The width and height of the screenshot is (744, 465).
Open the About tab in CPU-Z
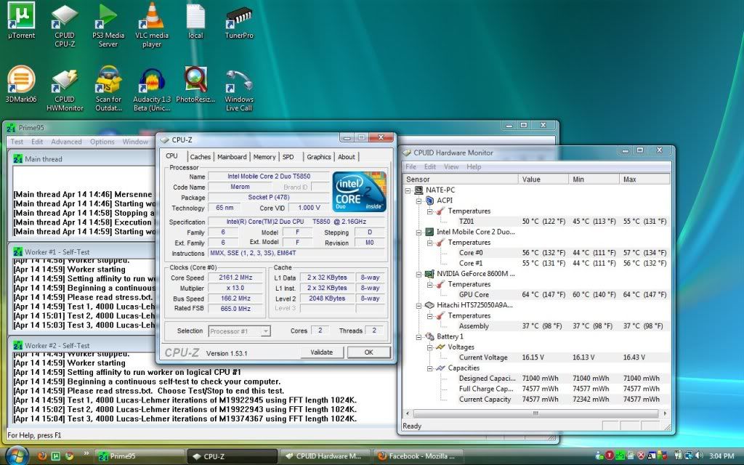click(x=347, y=157)
